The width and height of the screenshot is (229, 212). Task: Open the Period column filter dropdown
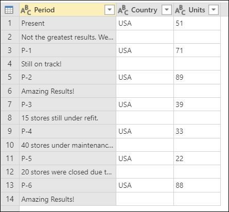(110, 10)
